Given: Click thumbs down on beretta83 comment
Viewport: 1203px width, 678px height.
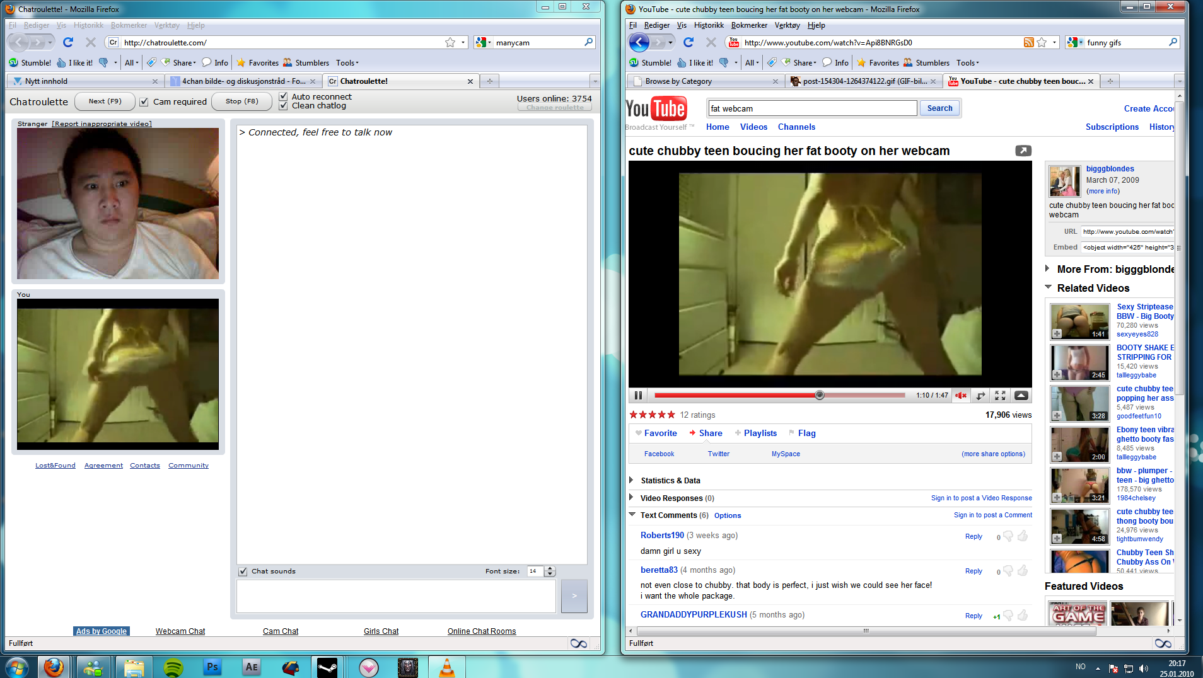Looking at the screenshot, I should click(x=1008, y=571).
